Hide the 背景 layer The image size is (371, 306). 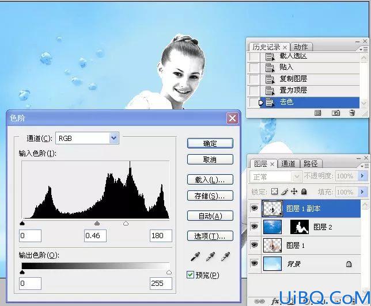click(255, 263)
